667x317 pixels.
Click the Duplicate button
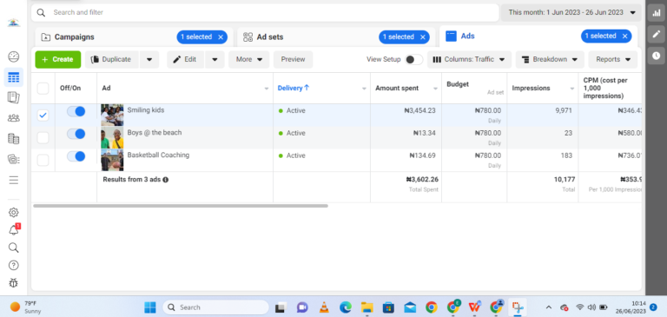coord(112,60)
